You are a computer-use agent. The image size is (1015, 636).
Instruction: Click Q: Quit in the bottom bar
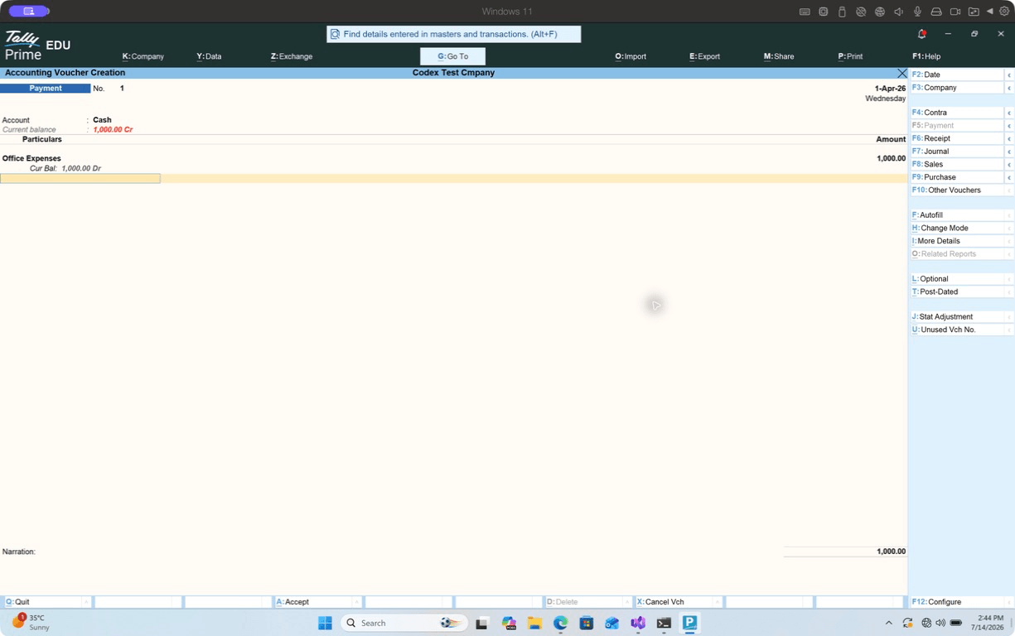46,602
